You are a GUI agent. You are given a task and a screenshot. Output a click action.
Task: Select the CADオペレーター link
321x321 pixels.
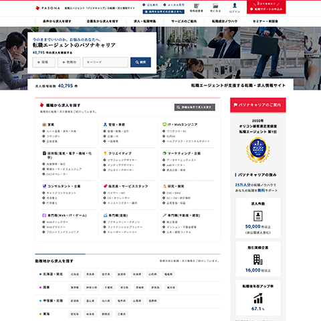[x=57, y=174]
